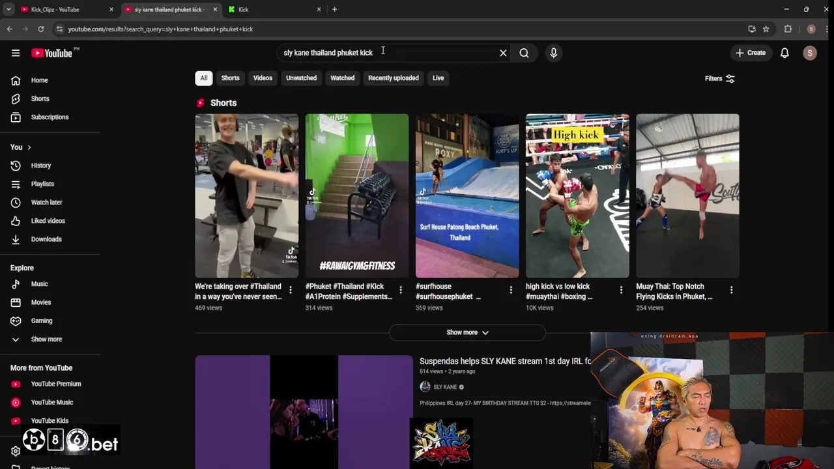The width and height of the screenshot is (834, 469).
Task: Select the Live filter chip
Action: pos(438,78)
